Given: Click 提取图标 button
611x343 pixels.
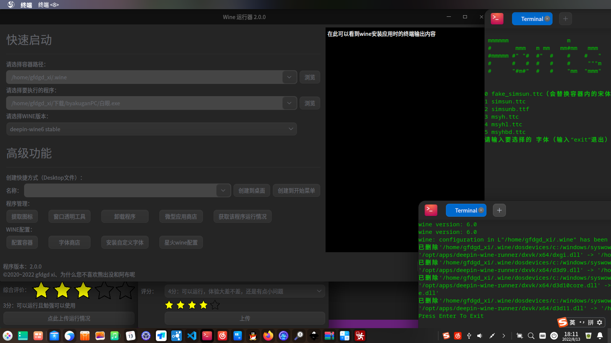Looking at the screenshot, I should 22,216.
